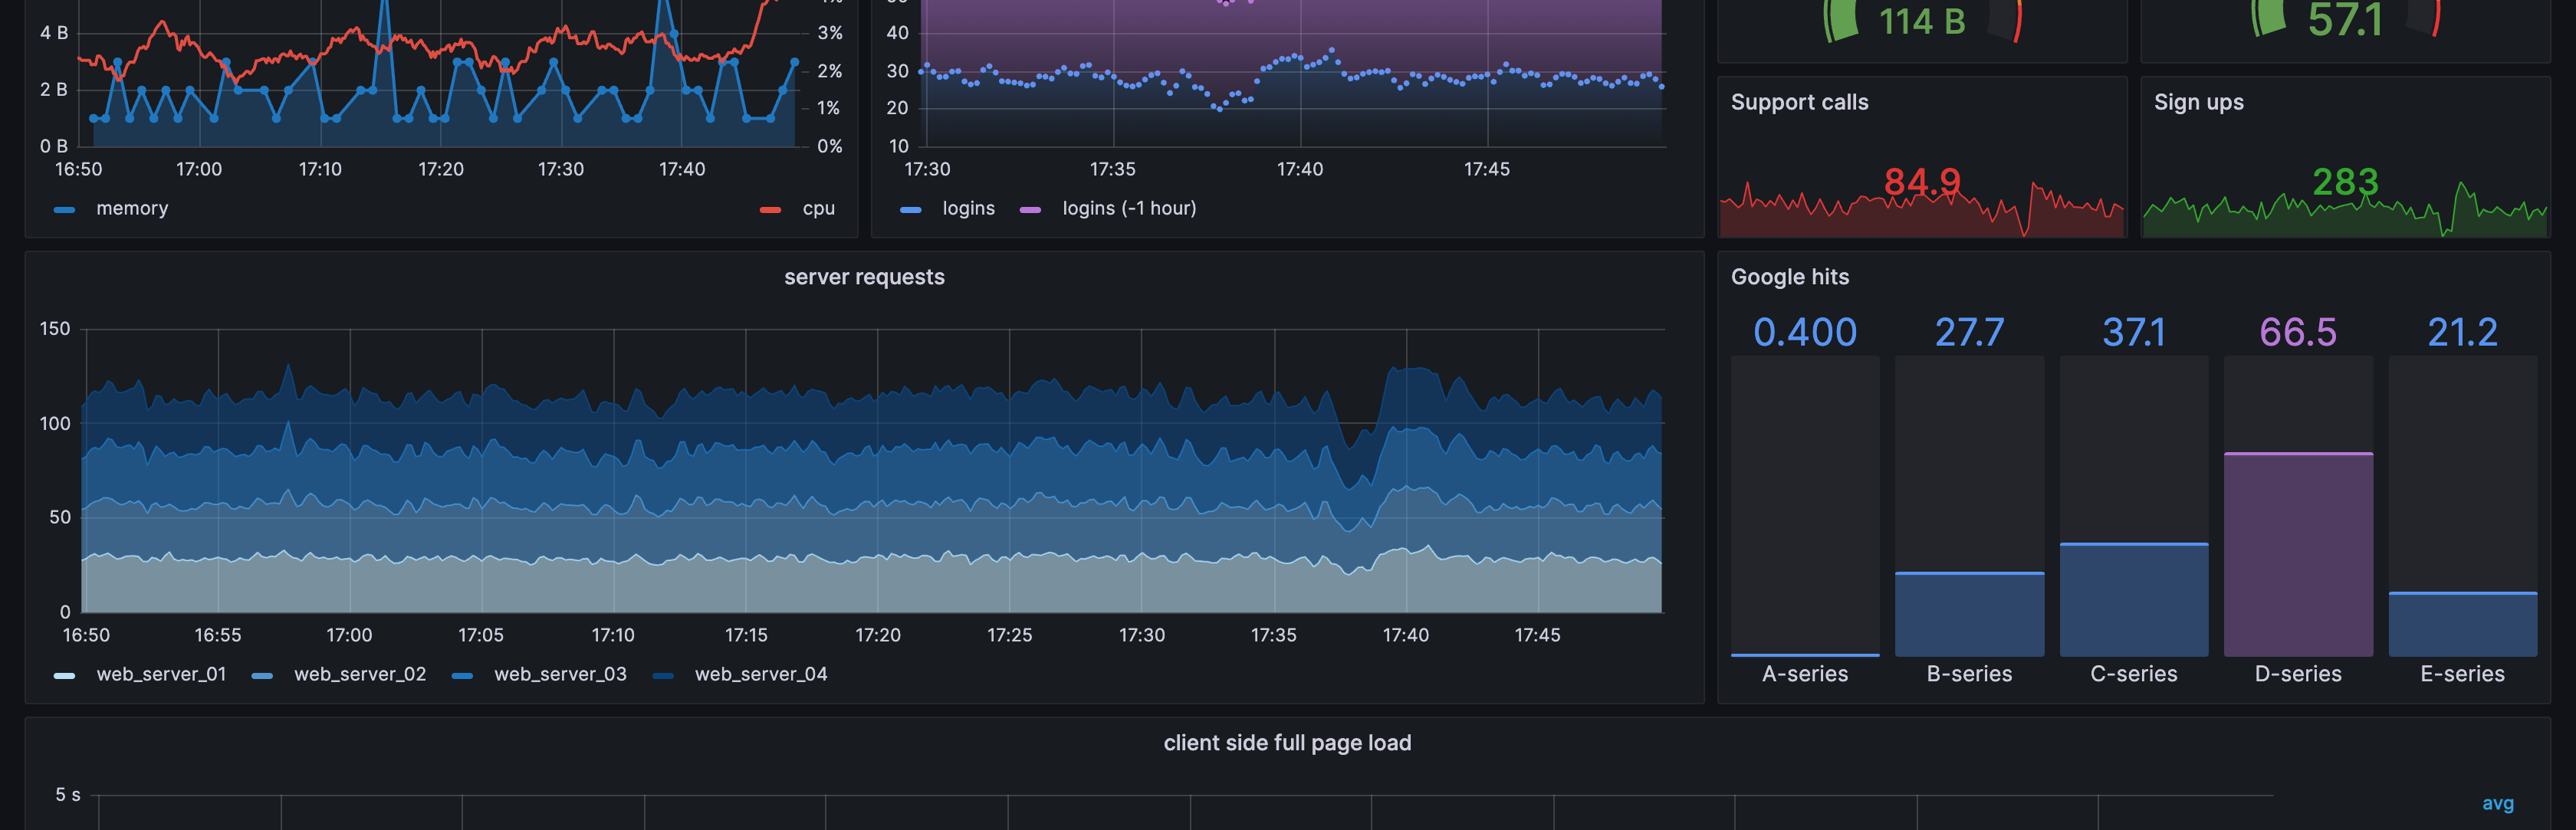Toggle web_server_04 in the legend
This screenshot has width=2576, height=830.
click(x=761, y=674)
